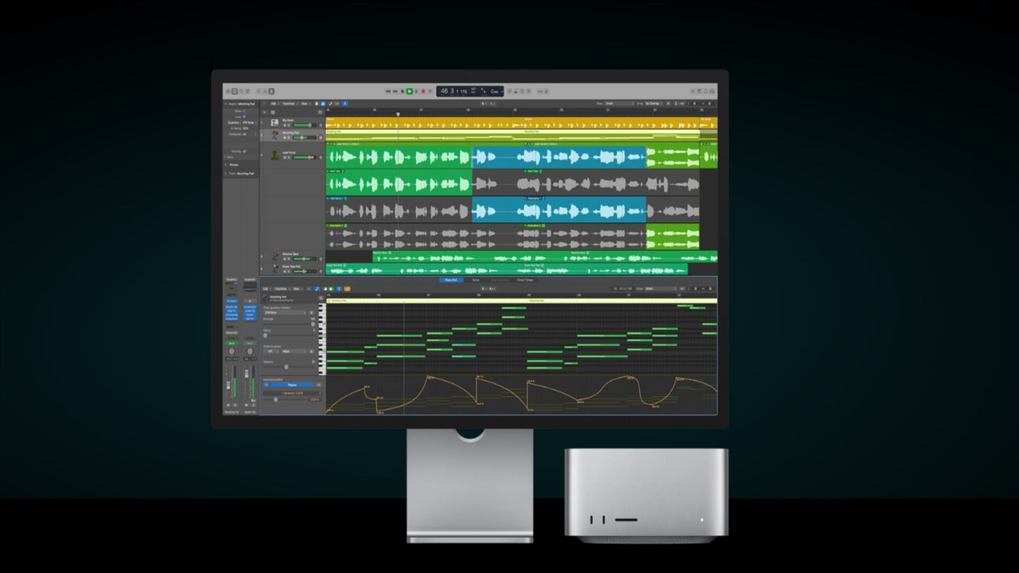Click the blue automation icon in Piano Roll toolbar
The image size is (1019, 573).
317,289
